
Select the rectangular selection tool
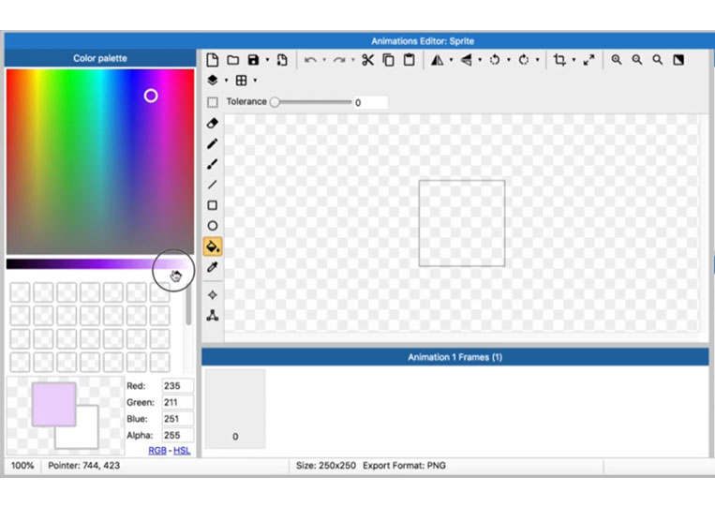[x=213, y=102]
